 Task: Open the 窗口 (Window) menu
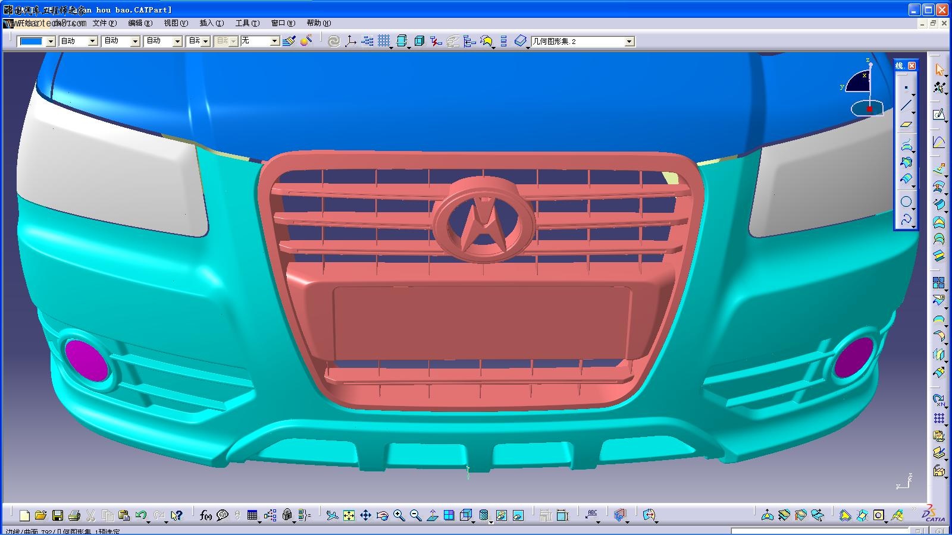[x=283, y=23]
